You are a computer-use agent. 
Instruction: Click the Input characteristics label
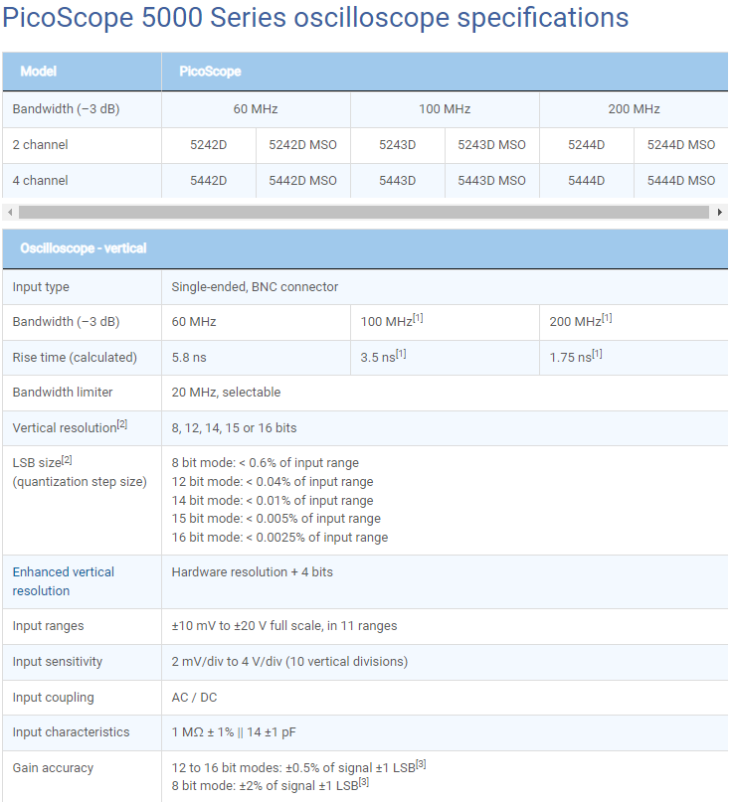coord(71,732)
